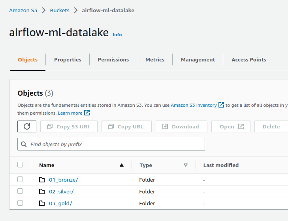Tick the checkbox for 02_silver/ row

click(x=20, y=191)
